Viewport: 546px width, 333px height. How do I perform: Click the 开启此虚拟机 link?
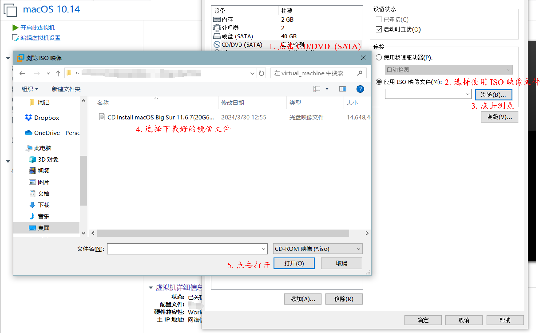pos(37,28)
